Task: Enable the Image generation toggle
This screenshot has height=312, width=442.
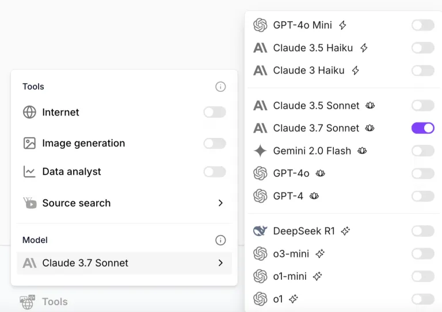Action: (215, 143)
